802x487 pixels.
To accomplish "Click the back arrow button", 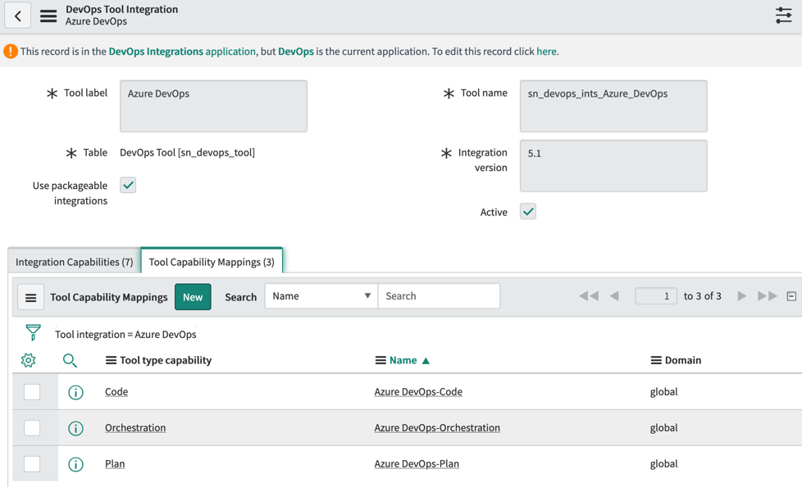I will click(x=18, y=16).
